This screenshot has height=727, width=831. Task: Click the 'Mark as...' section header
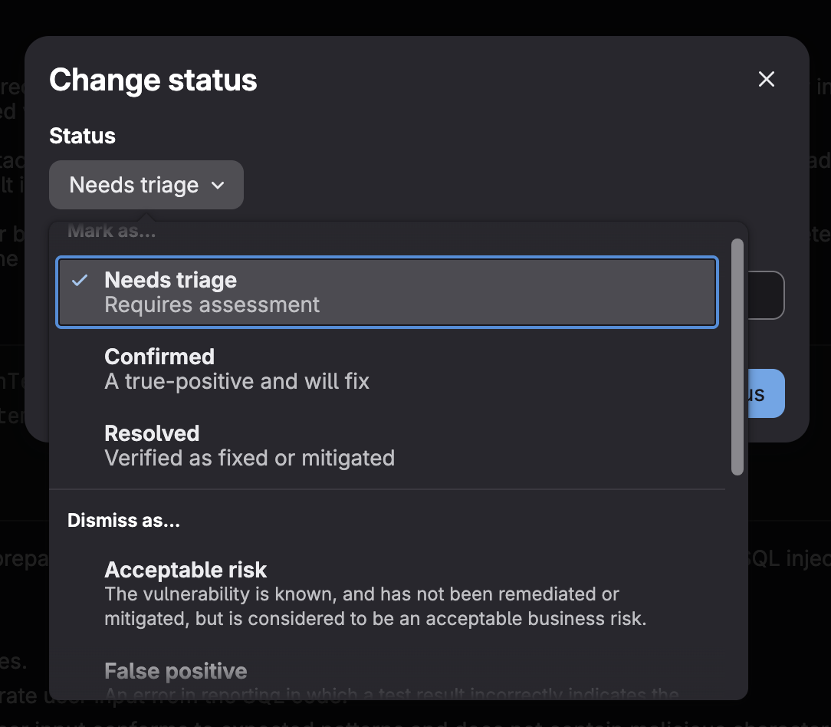coord(111,230)
